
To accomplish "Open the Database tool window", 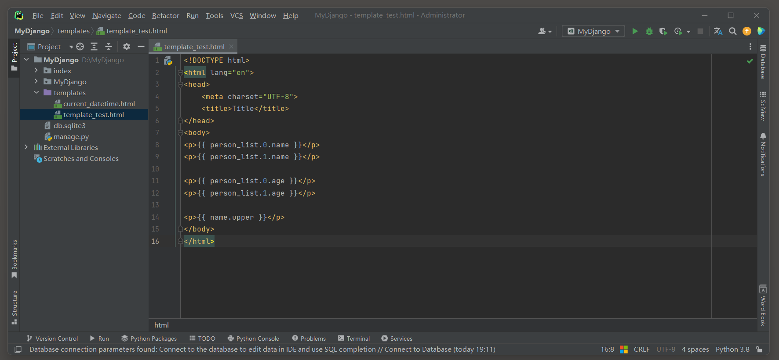I will click(763, 62).
